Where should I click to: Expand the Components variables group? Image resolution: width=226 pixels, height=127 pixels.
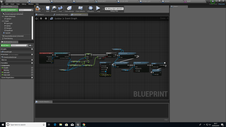pos(1,65)
